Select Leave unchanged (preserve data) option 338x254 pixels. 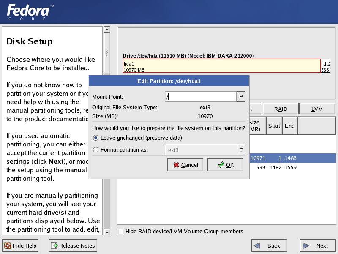[96, 138]
